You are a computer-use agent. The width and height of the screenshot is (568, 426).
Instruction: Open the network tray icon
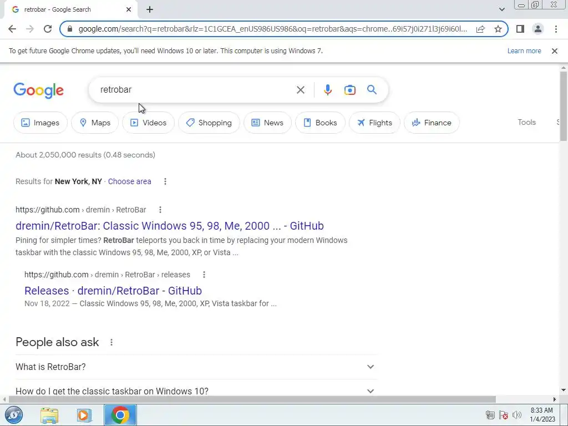coord(490,415)
